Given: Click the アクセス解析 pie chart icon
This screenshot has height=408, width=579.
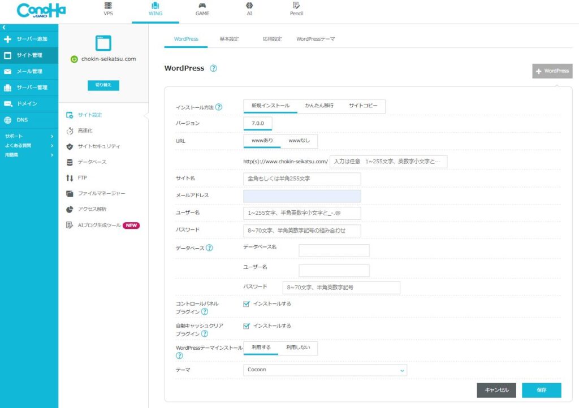Looking at the screenshot, I should [x=70, y=209].
